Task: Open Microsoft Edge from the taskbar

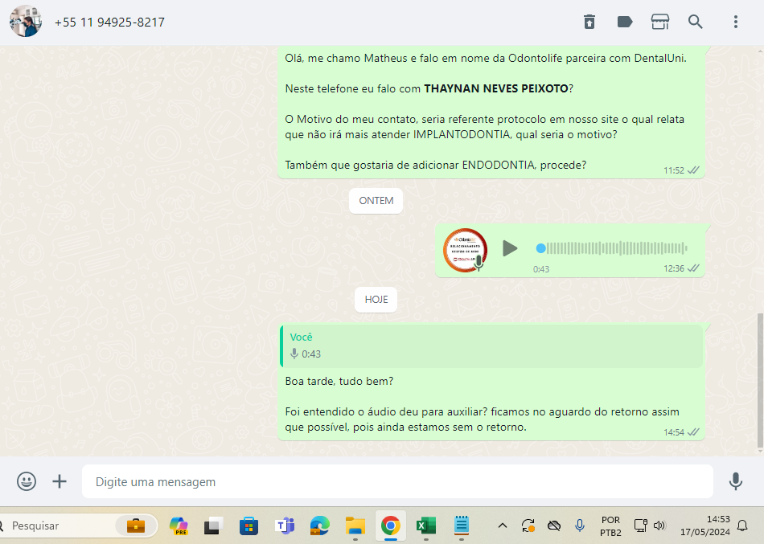Action: click(319, 526)
